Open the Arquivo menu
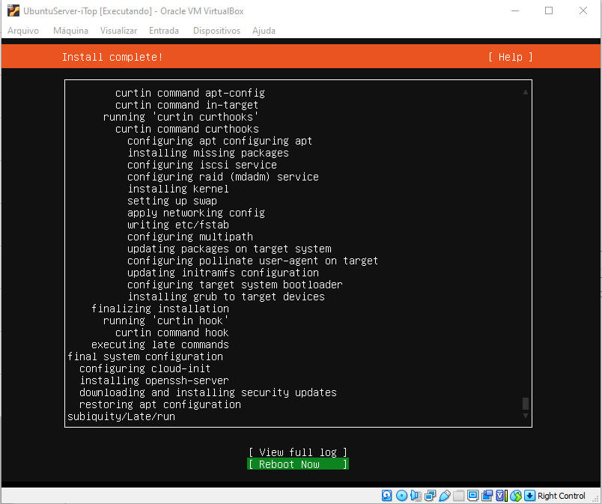Viewport: 602px width, 504px height. (23, 31)
